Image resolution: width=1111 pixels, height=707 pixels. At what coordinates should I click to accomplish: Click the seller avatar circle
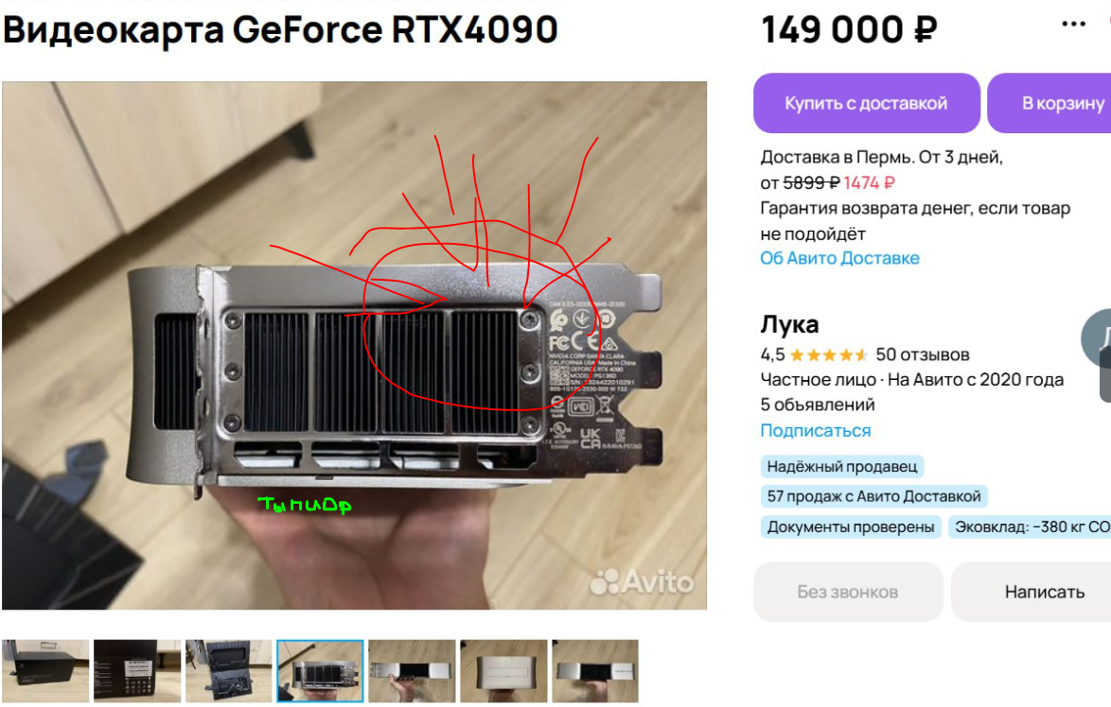coord(1097,339)
